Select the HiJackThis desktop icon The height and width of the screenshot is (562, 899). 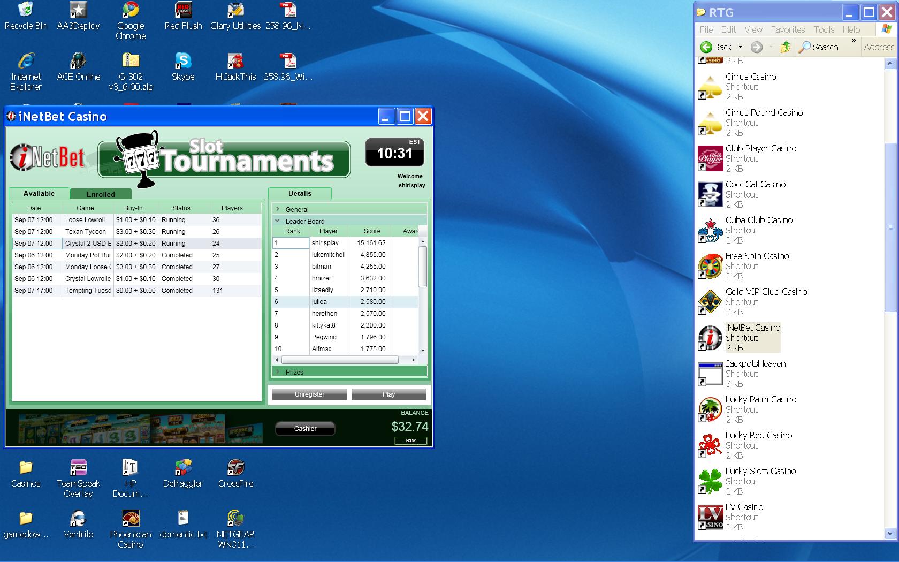[x=235, y=67]
